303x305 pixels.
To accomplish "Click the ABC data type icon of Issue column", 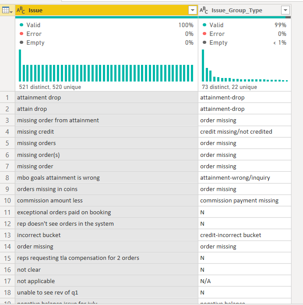I will click(x=21, y=11).
